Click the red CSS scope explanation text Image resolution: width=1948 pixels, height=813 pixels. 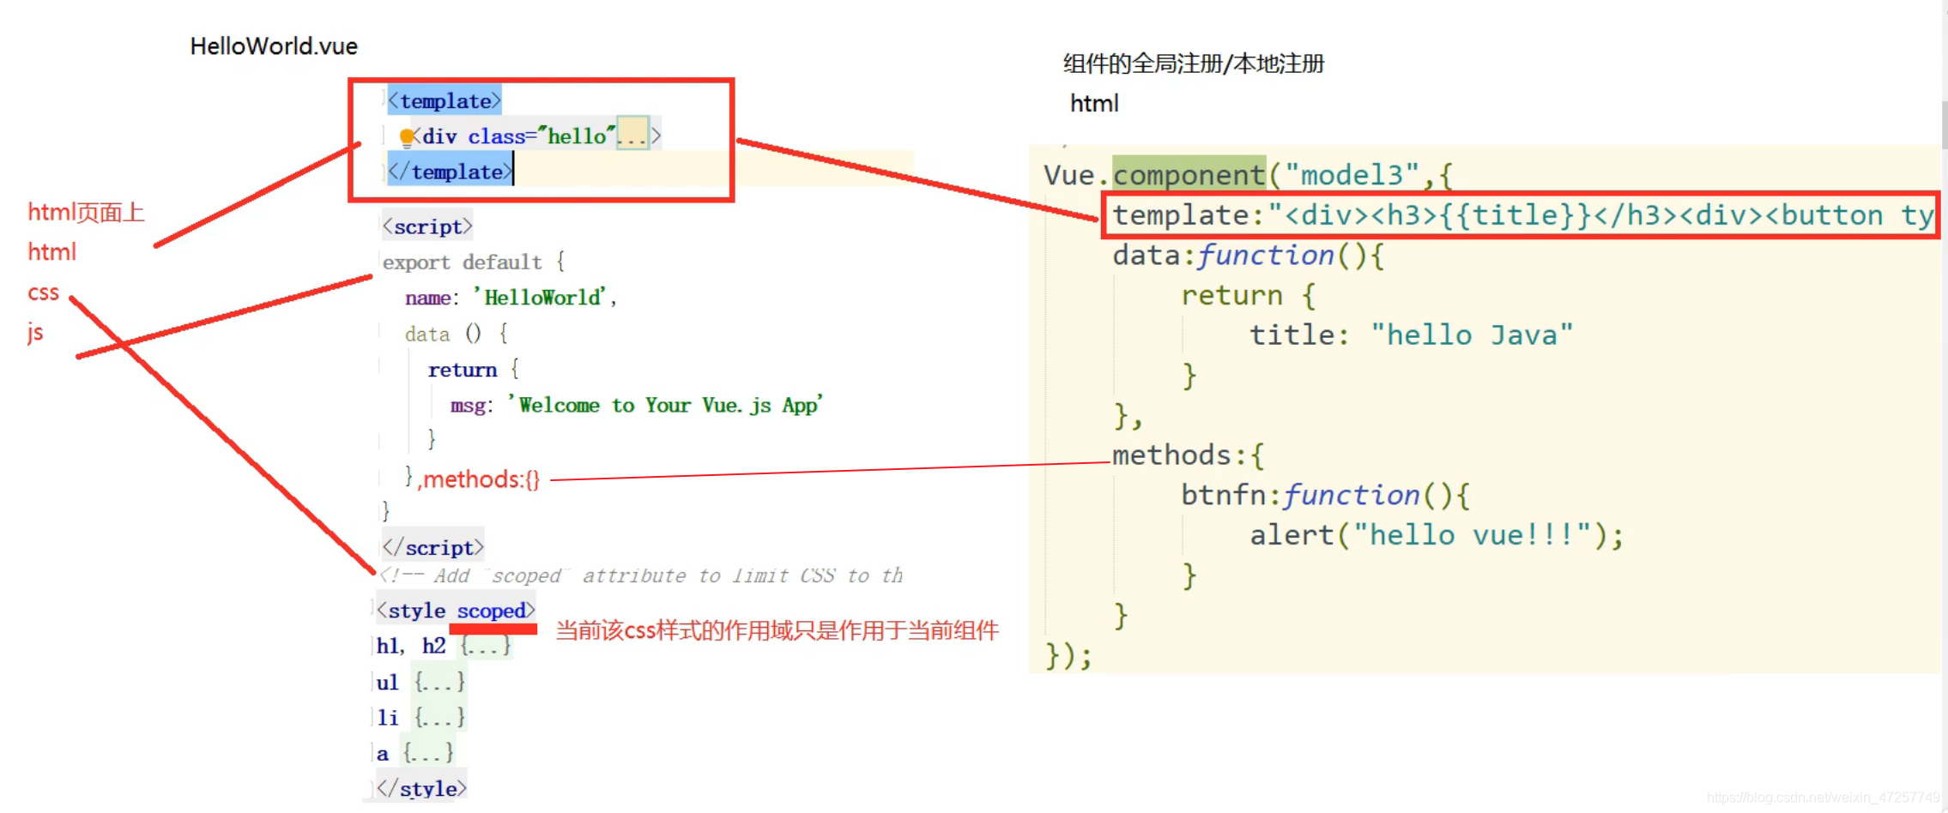777,631
